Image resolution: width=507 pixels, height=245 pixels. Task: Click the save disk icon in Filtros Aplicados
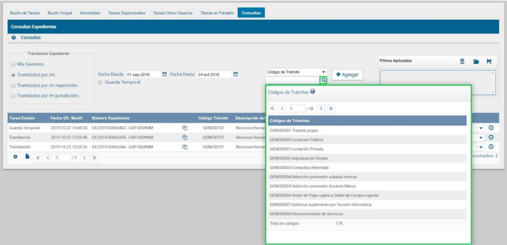[490, 61]
